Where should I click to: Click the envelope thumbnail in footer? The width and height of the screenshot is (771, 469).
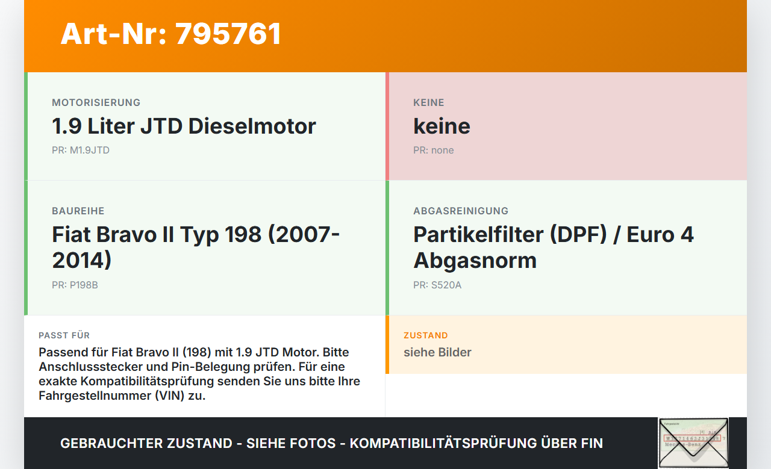(693, 443)
